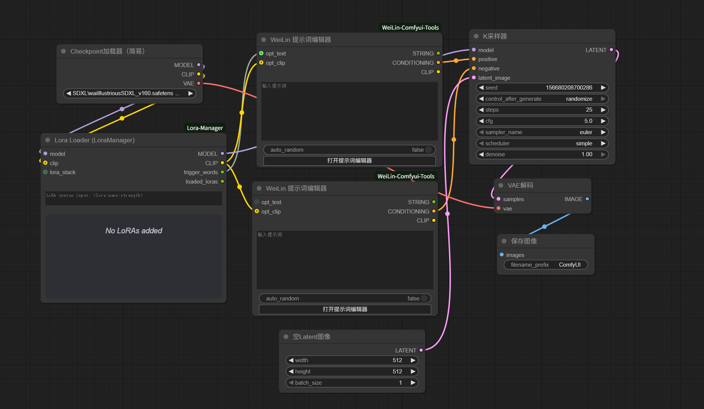Viewport: 704px width, 409px height.
Task: Open the control_after_generate dropdown
Action: 542,99
